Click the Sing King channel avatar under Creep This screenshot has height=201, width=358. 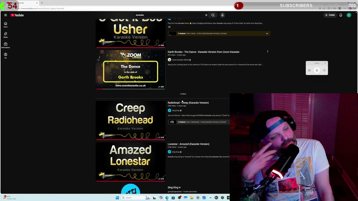coord(169,111)
